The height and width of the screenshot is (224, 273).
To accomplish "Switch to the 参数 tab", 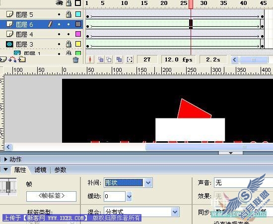I will 60,170.
